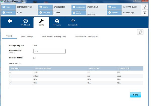Image resolution: width=151 pixels, height=106 pixels.
Task: Click hardware ID value IR509/1.0/2.0
Action: (x=92, y=7)
